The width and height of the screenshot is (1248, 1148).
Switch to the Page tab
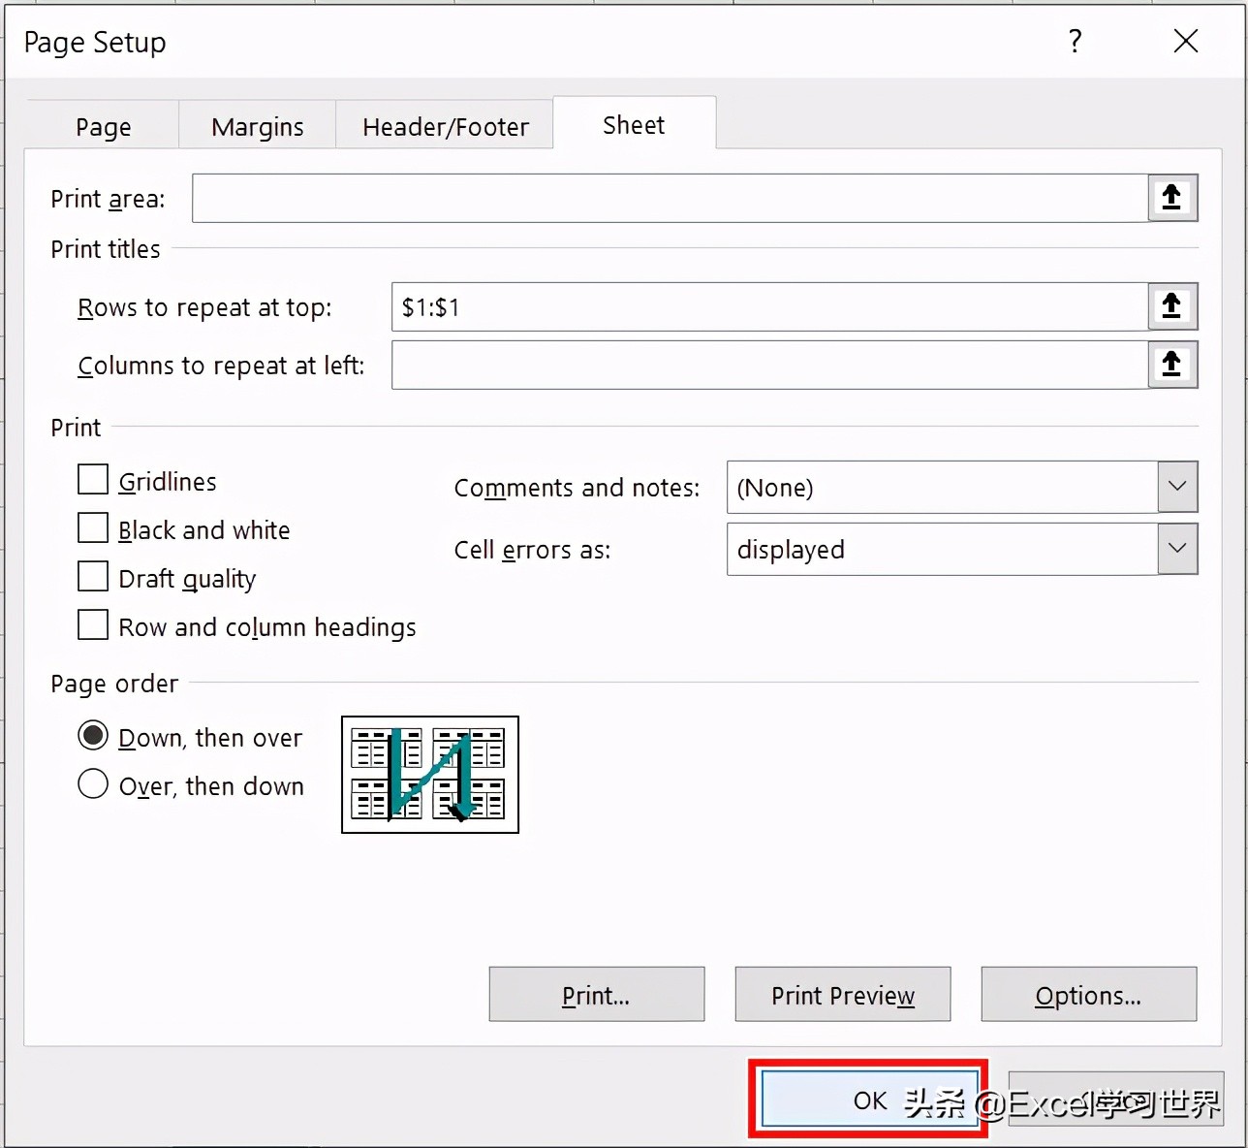103,126
